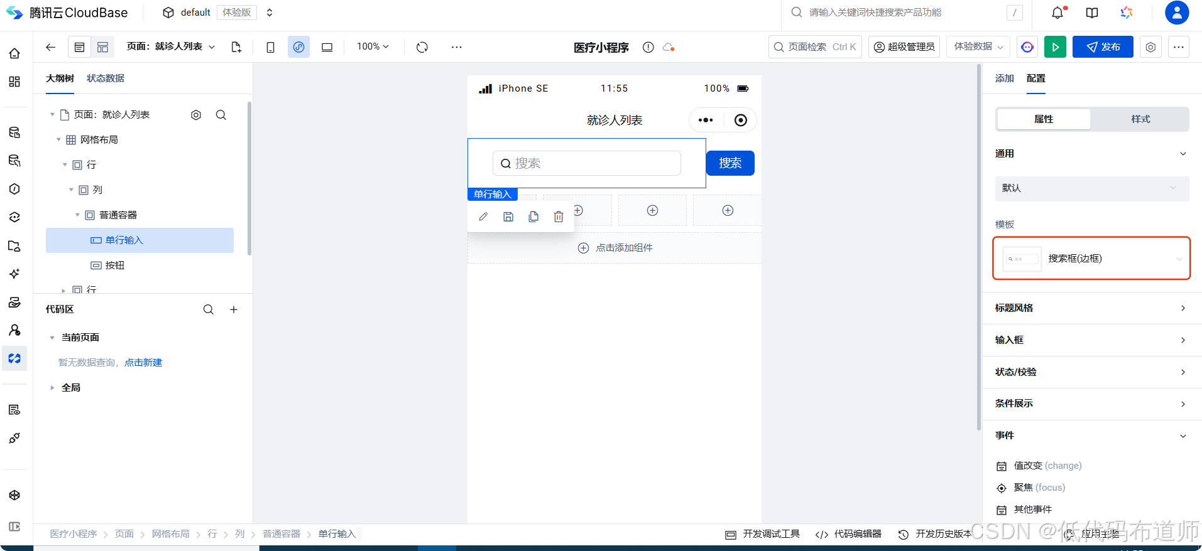Image resolution: width=1202 pixels, height=551 pixels.
Task: Click the search icon in outline tree
Action: [221, 115]
